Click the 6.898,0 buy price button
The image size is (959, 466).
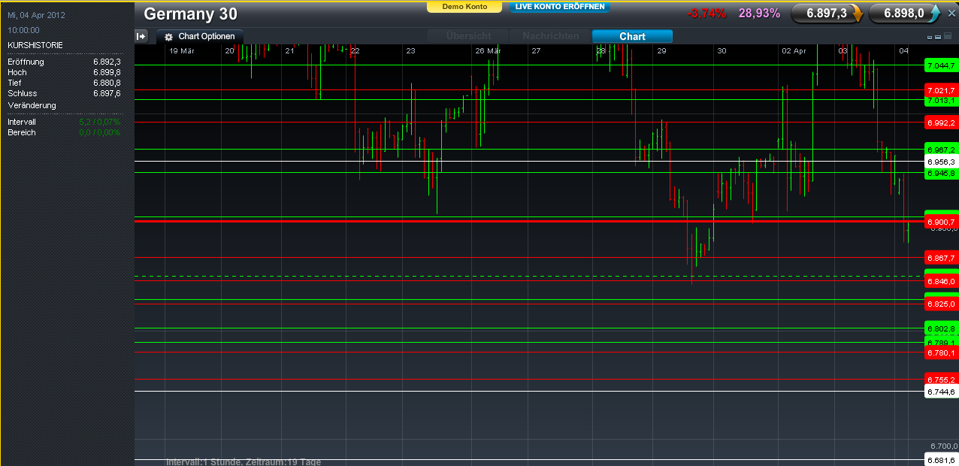coord(905,13)
